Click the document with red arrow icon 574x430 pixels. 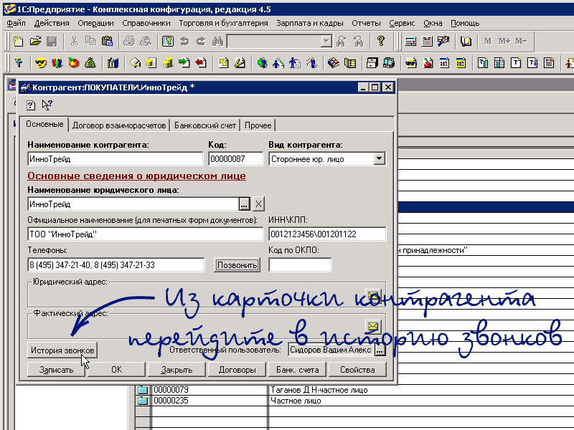pos(201,63)
